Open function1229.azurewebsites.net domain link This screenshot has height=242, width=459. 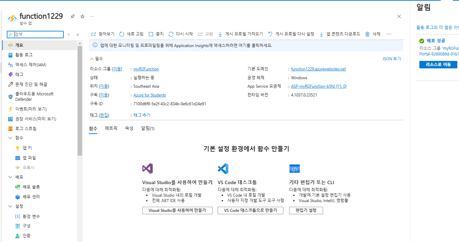pyautogui.click(x=318, y=69)
